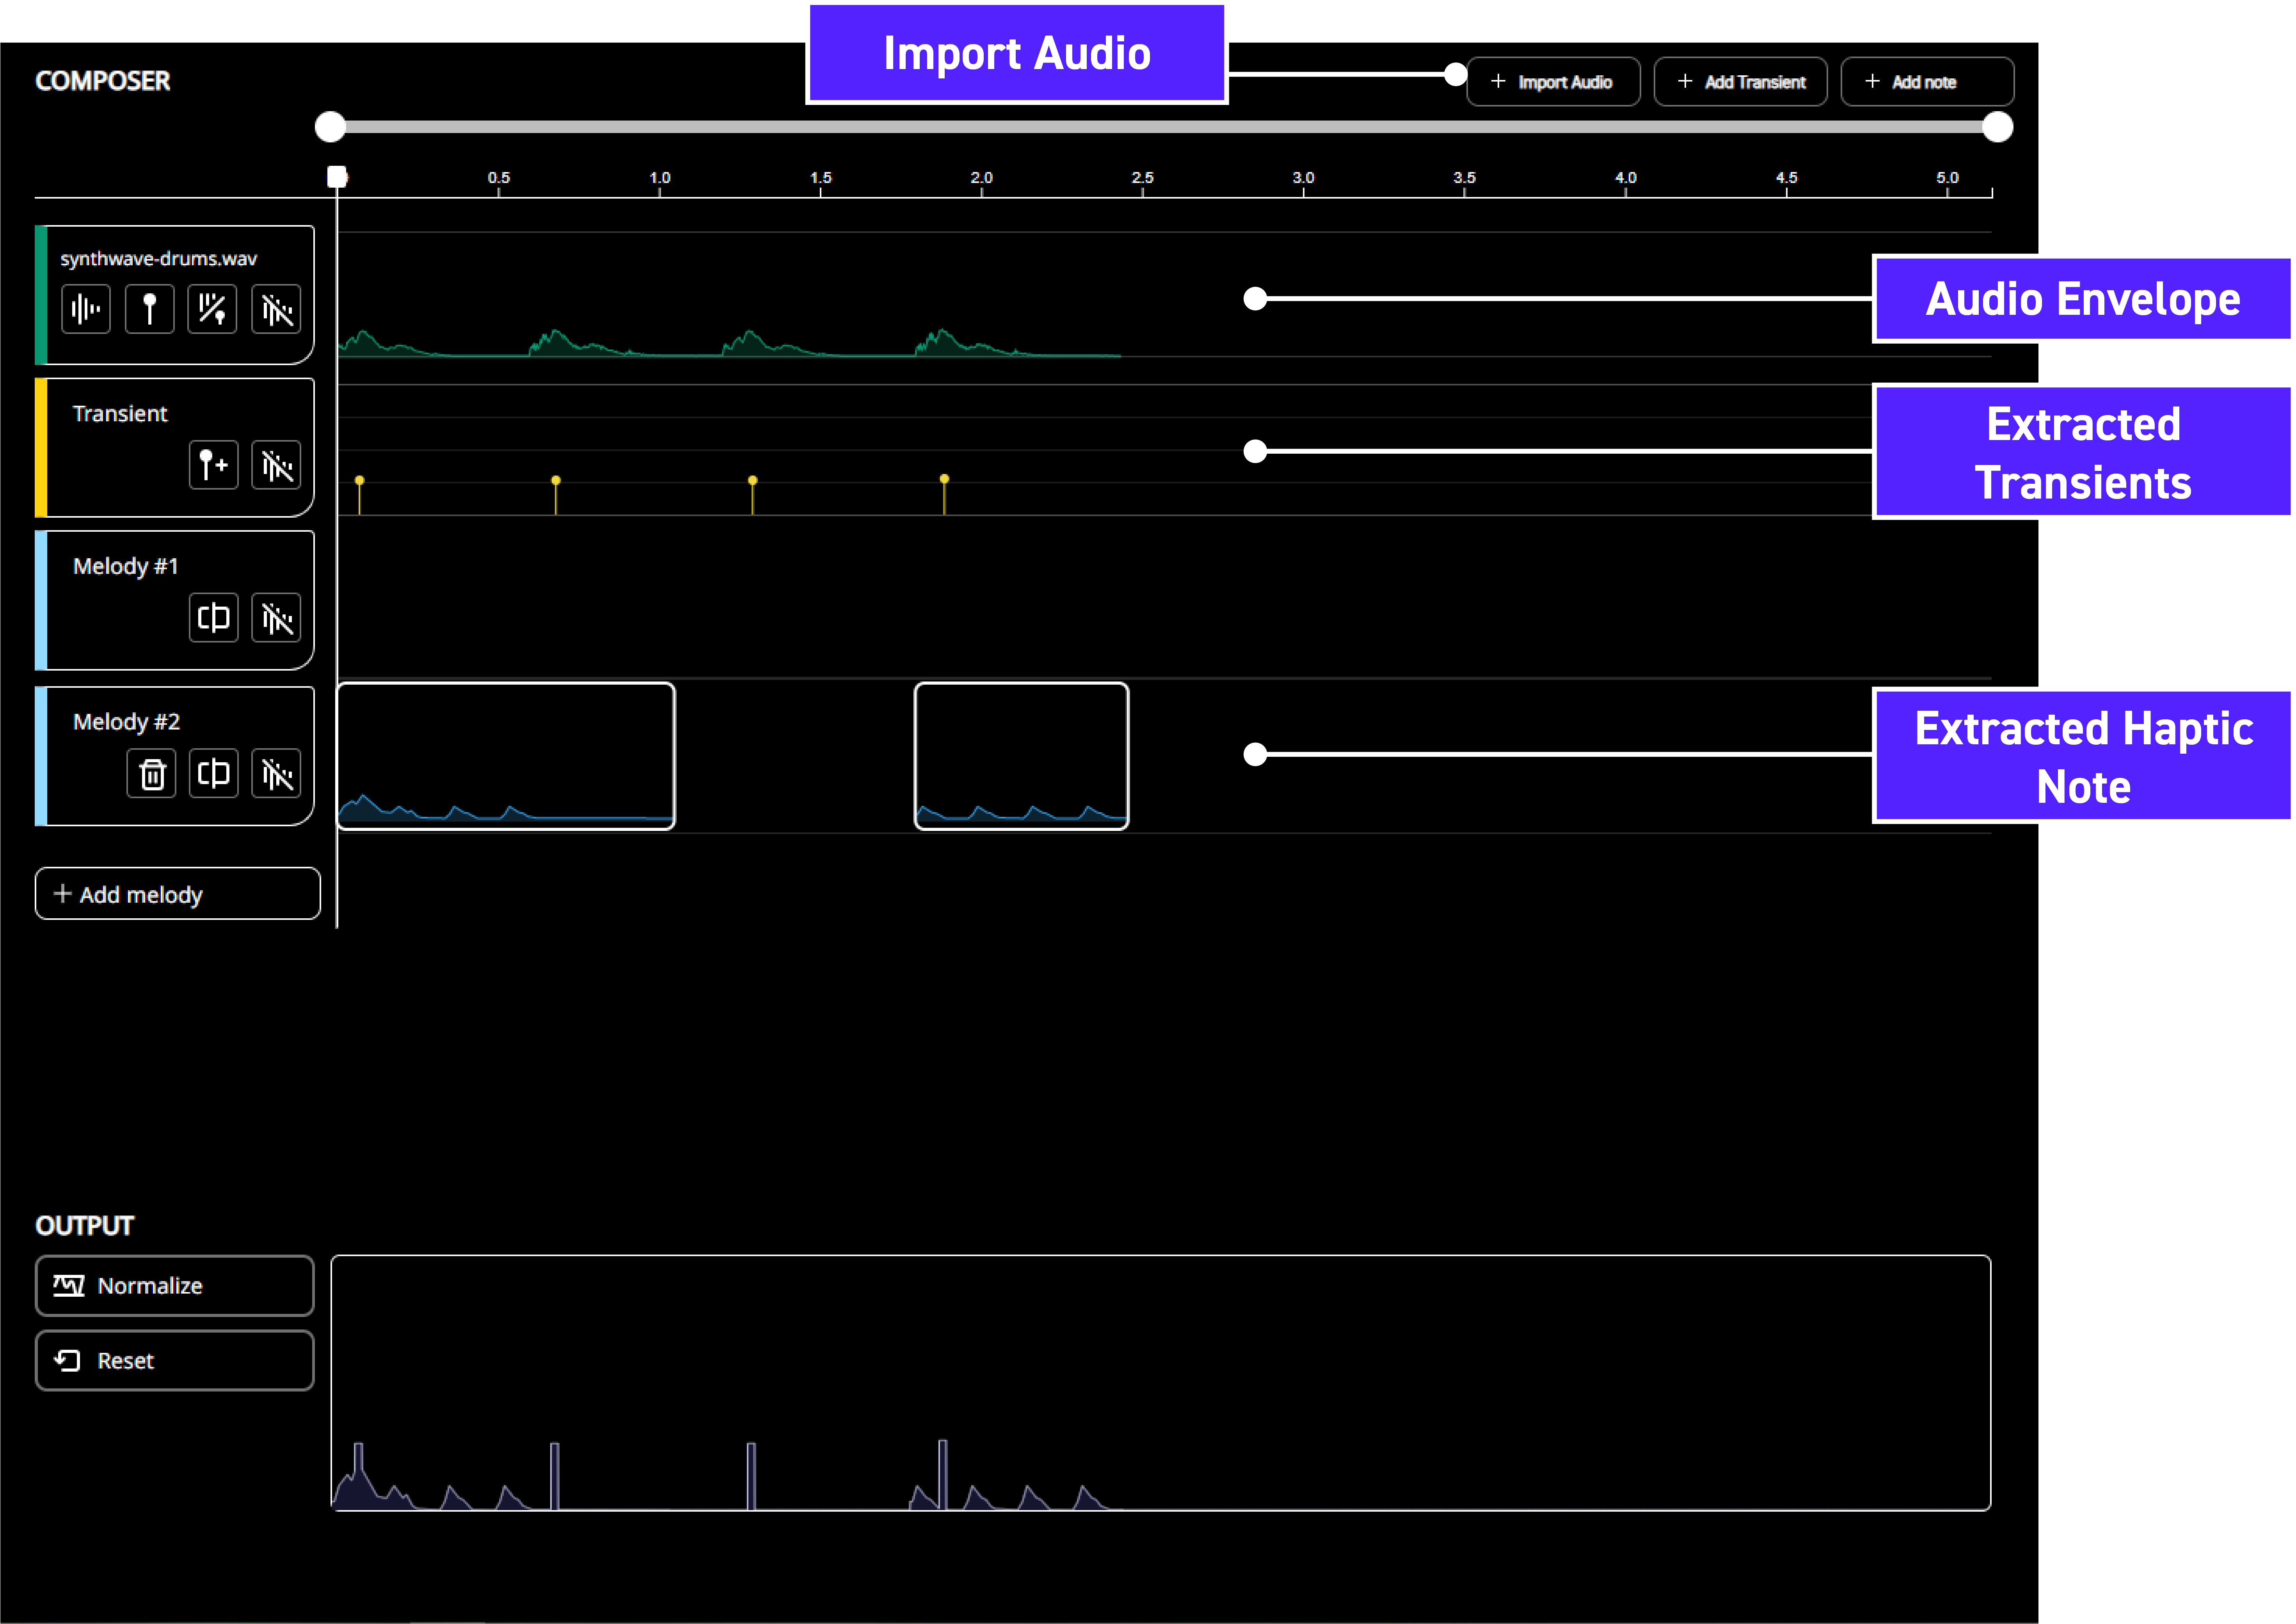Click the left handle of the range slider
2296x1624 pixels.
[330, 127]
